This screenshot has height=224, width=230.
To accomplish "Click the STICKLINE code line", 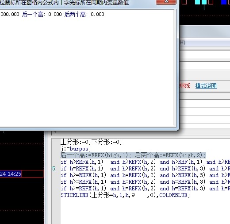I will (x=125, y=195).
